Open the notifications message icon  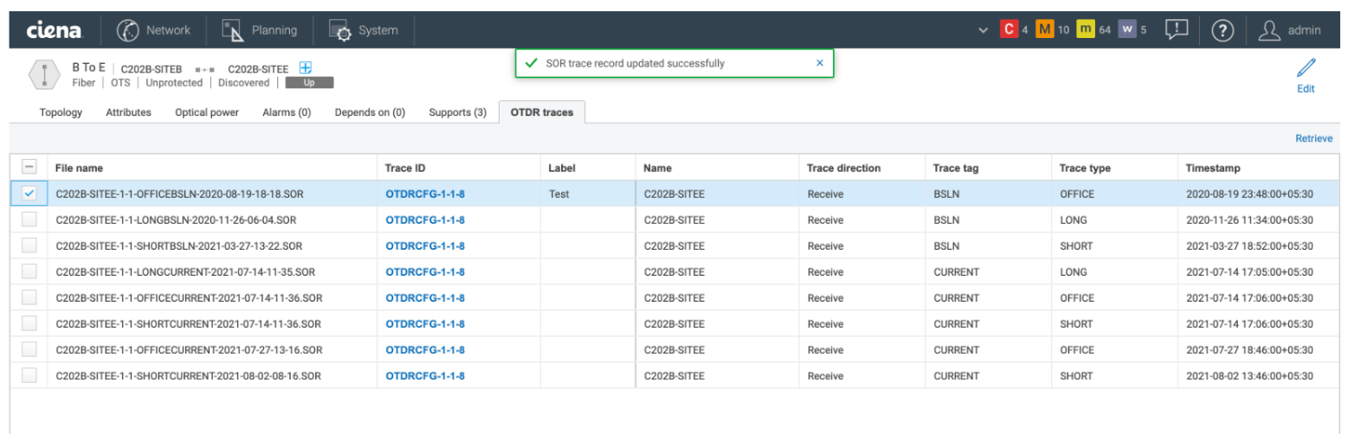[1176, 30]
